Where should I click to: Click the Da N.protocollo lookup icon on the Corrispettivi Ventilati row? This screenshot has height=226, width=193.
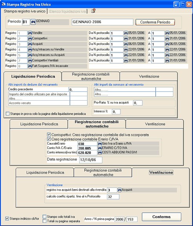126,61
